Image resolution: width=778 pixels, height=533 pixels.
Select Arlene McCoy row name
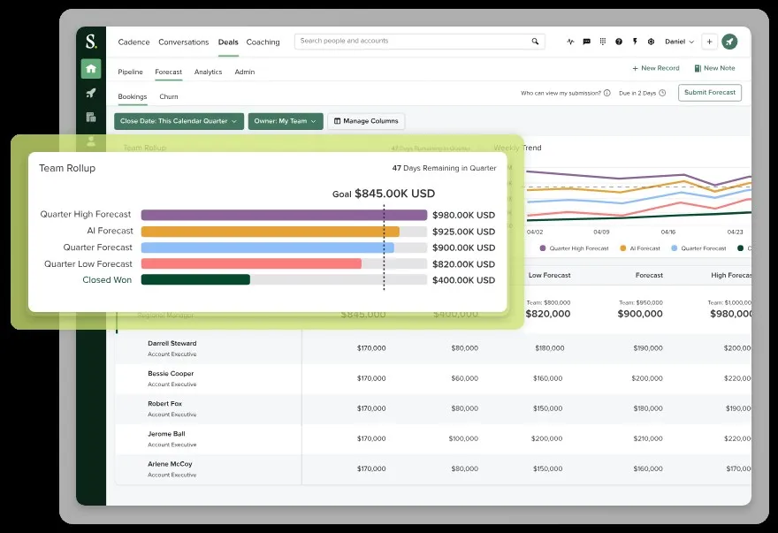pyautogui.click(x=170, y=464)
